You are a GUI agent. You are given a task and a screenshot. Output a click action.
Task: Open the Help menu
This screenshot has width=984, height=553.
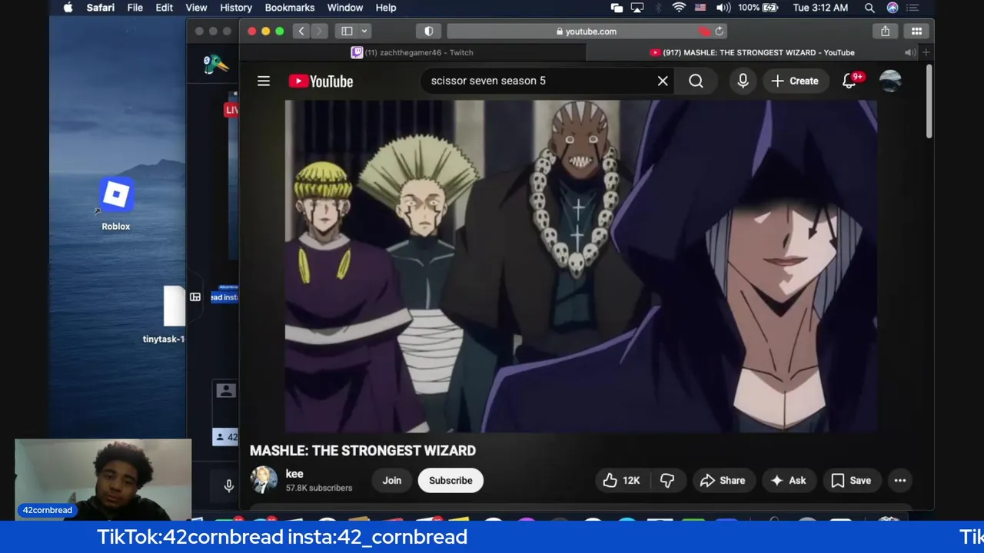pyautogui.click(x=386, y=8)
